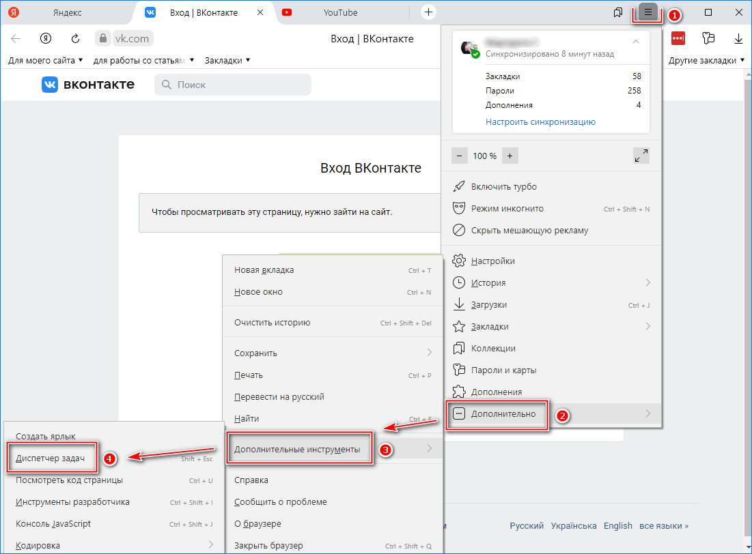Click the profile avatar in sync panel
752x554 pixels.
469,48
